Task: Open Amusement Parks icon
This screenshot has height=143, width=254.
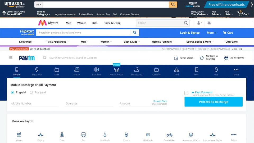Action: coord(191,135)
